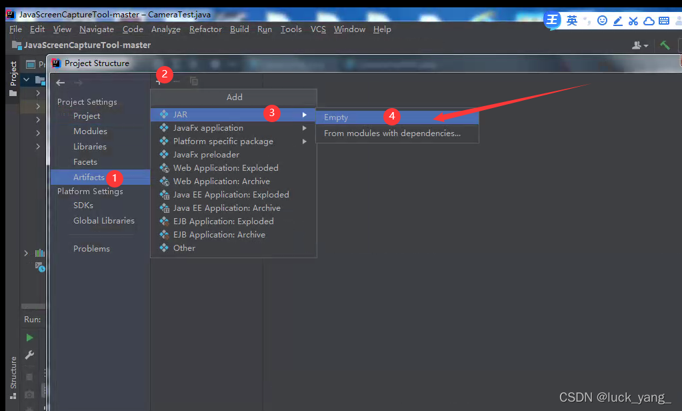Click the green hammer Build Project icon
682x411 pixels.
[x=665, y=45]
